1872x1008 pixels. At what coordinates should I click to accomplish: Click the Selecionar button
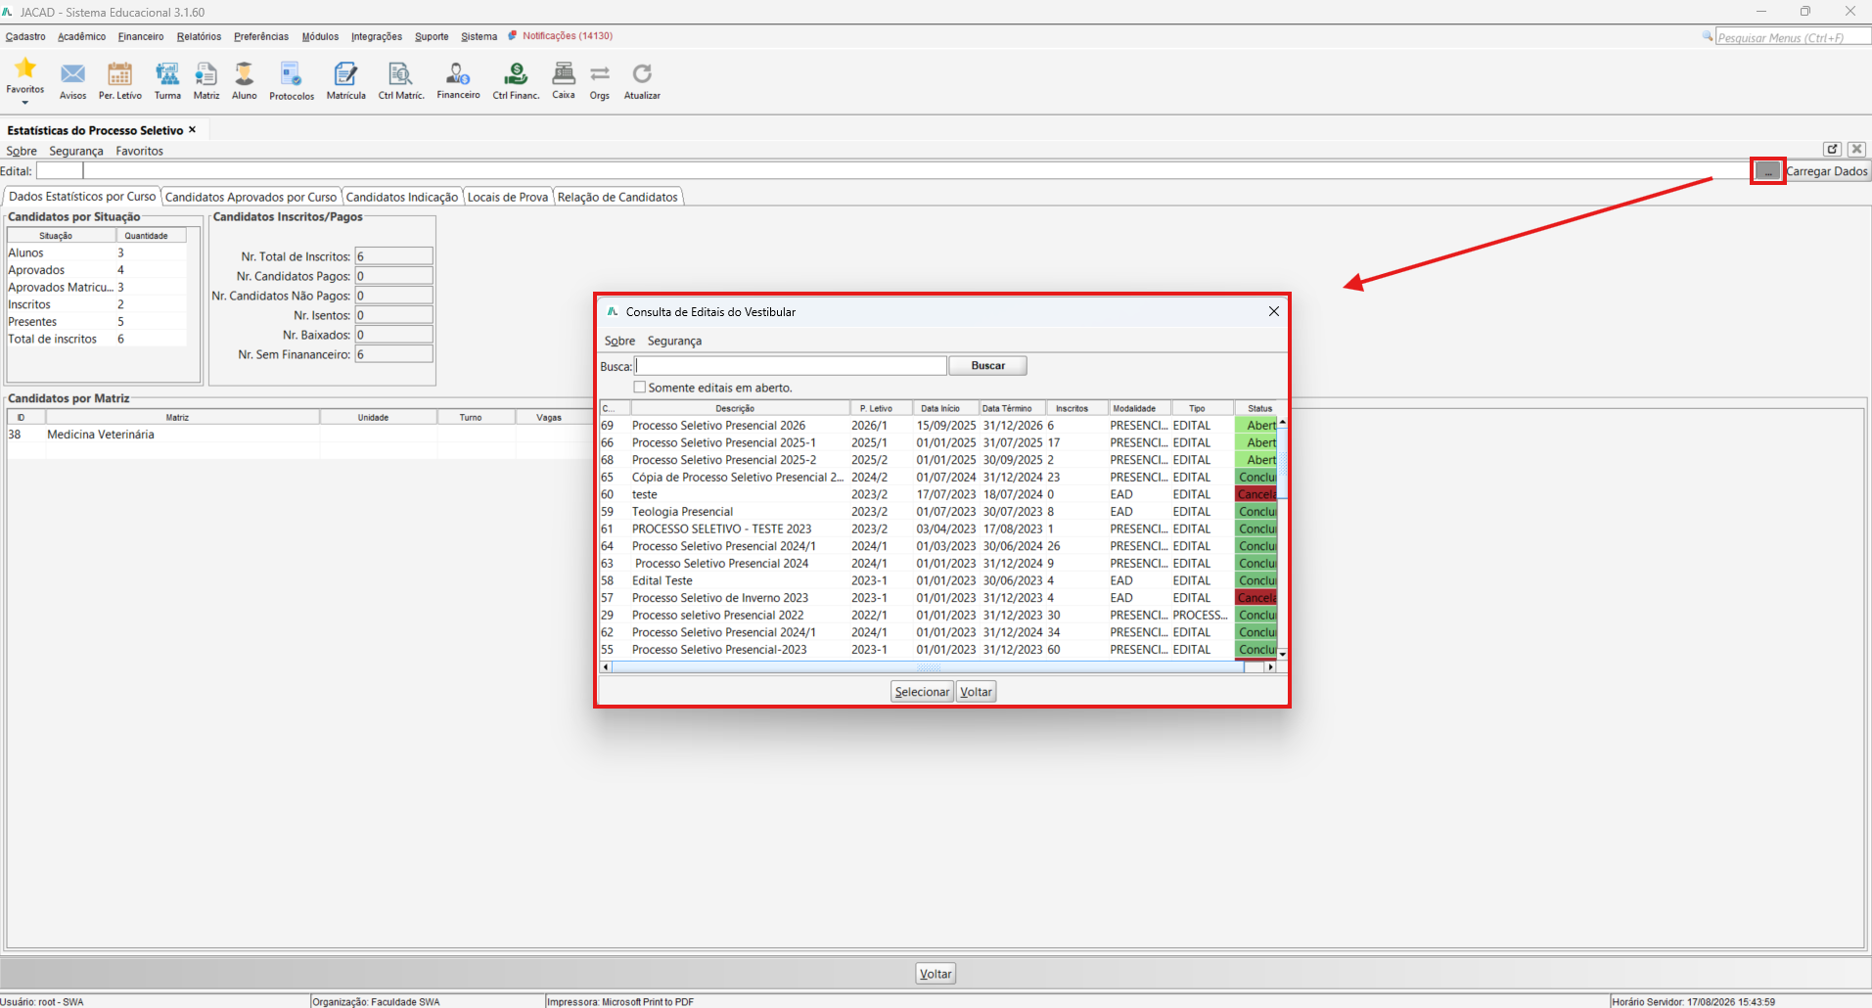(x=922, y=692)
